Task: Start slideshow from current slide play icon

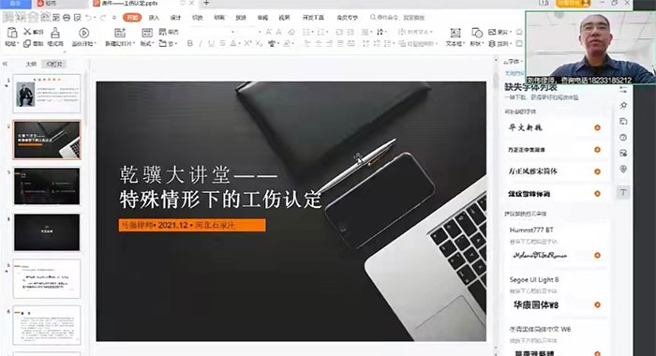Action: click(83, 33)
